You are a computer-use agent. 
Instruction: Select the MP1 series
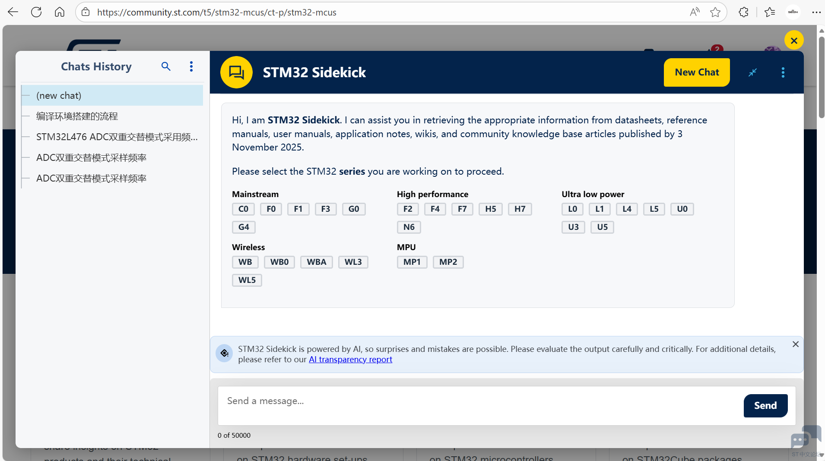point(412,262)
